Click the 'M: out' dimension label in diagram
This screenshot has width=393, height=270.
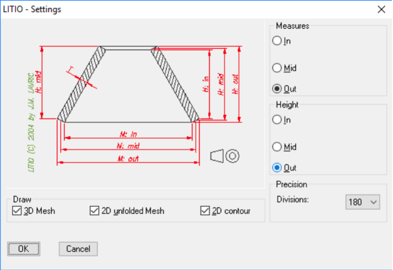tap(128, 159)
